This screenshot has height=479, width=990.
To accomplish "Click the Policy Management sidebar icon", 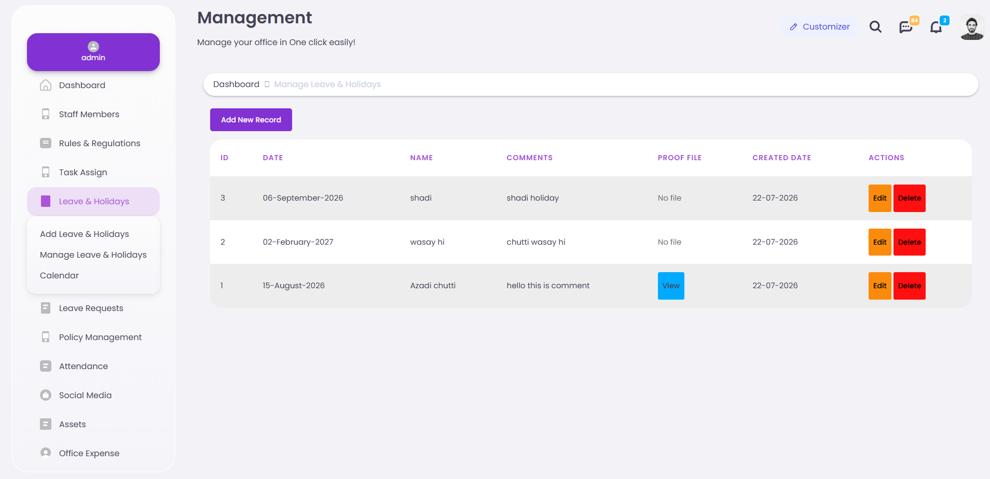I will (x=46, y=337).
